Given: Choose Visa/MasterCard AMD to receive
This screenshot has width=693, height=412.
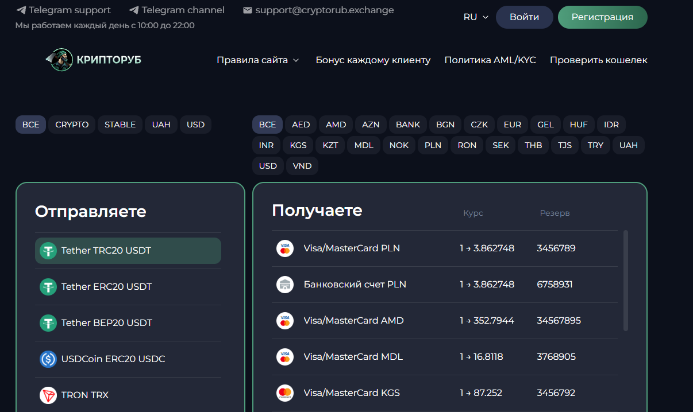Looking at the screenshot, I should (445, 320).
